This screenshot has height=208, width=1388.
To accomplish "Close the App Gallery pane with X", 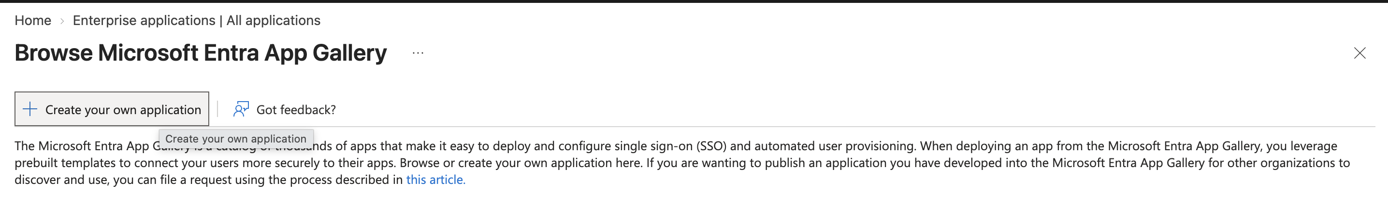I will click(1359, 53).
